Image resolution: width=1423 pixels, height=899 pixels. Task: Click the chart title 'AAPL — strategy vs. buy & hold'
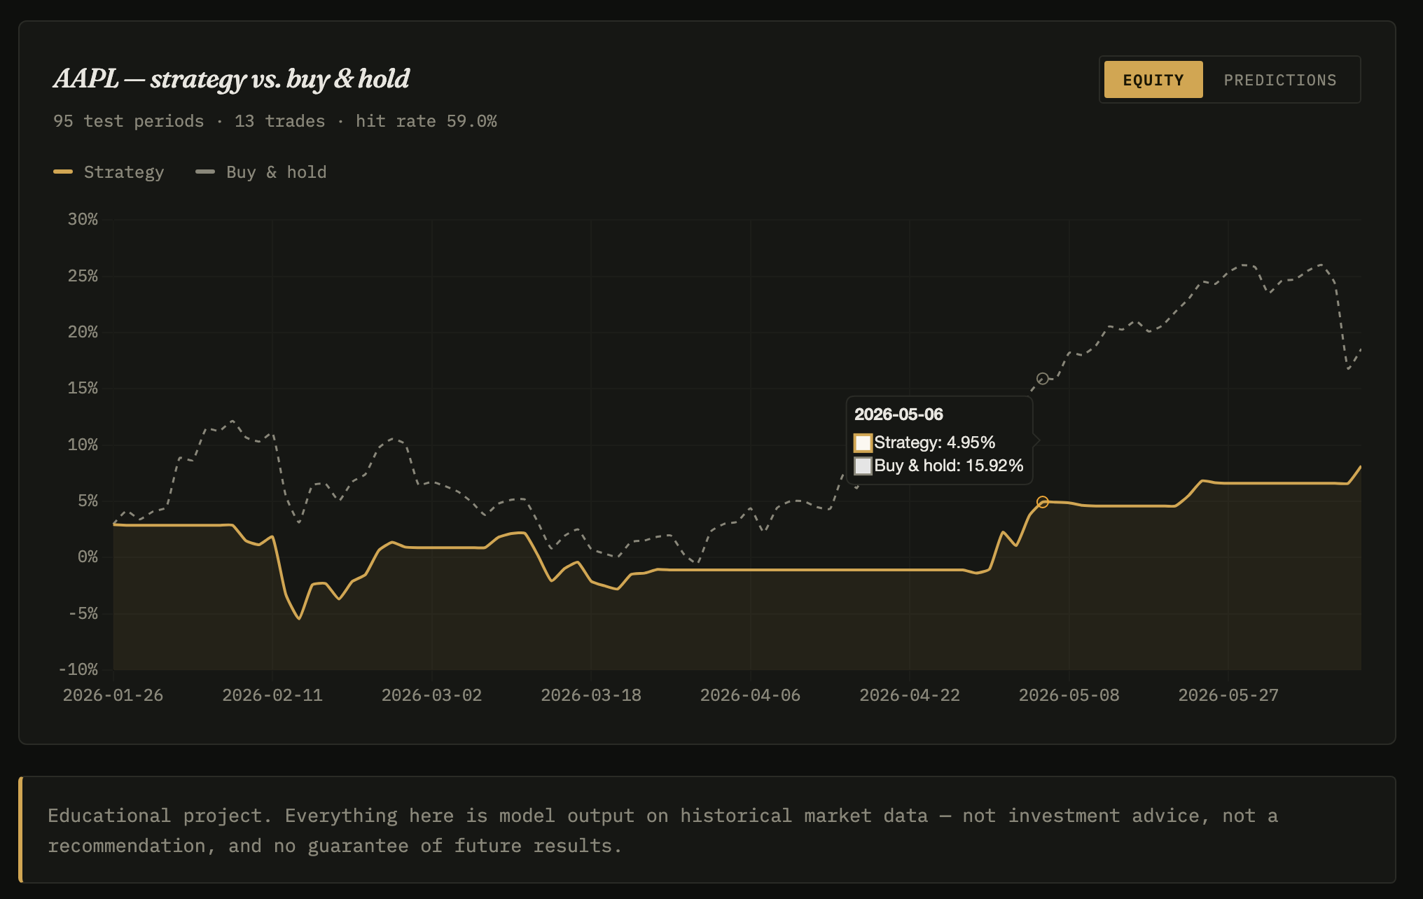(232, 78)
